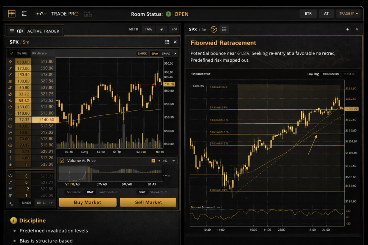The image size is (368, 245).
Task: Toggle the SPM chart mode option
Action: tap(155, 53)
